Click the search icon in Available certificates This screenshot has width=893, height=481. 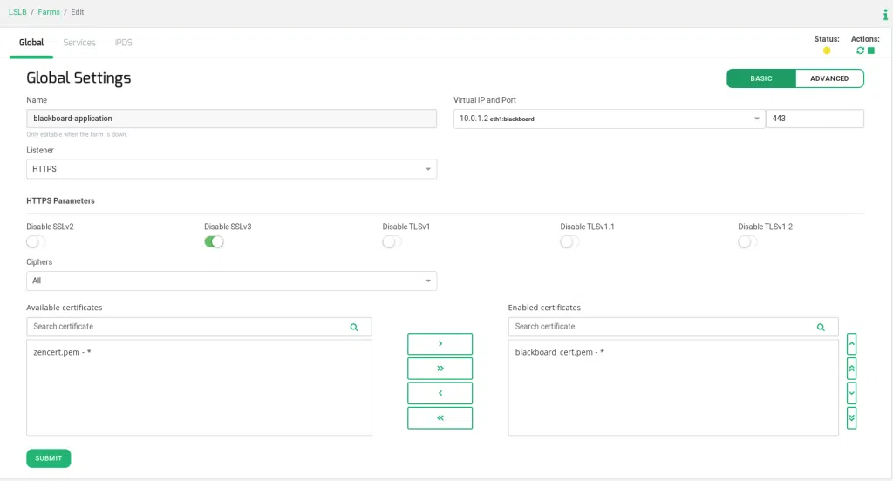click(x=354, y=327)
